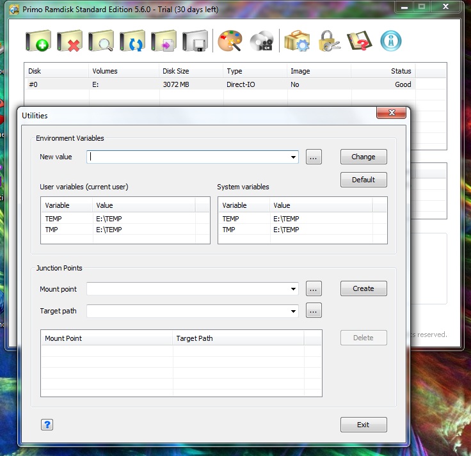This screenshot has width=471, height=456.
Task: Click the reload disk icon with blue arrows
Action: (132, 41)
